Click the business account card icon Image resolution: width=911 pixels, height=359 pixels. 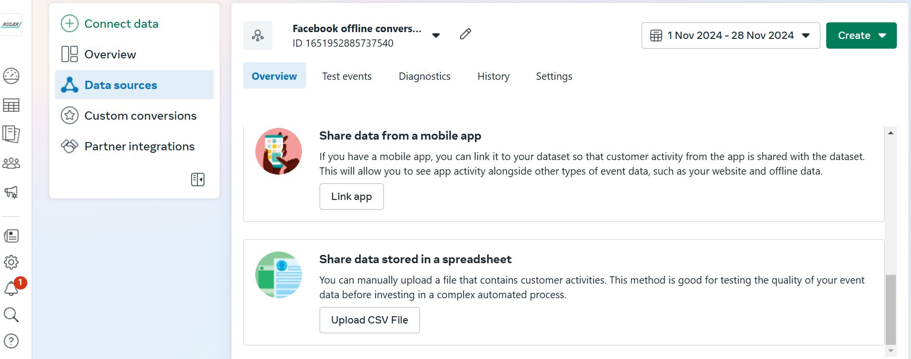click(11, 235)
